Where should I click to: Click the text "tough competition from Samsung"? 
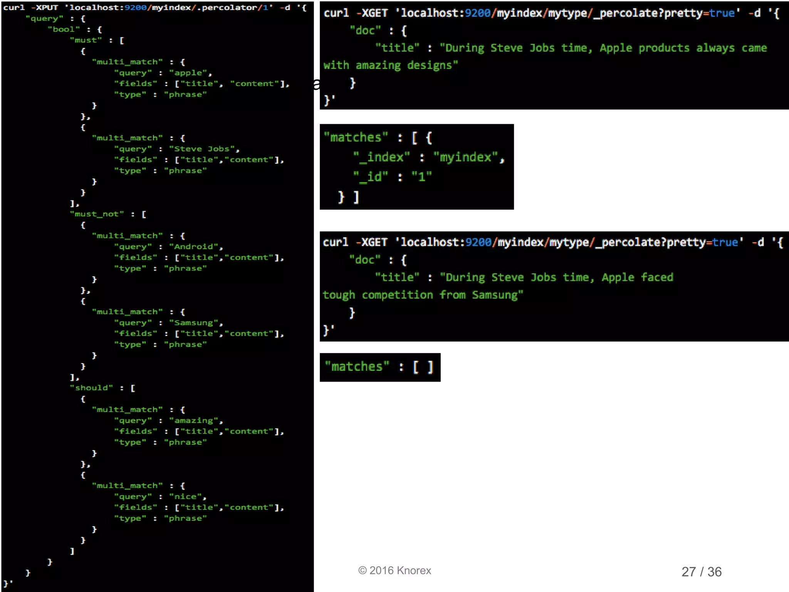pyautogui.click(x=422, y=295)
